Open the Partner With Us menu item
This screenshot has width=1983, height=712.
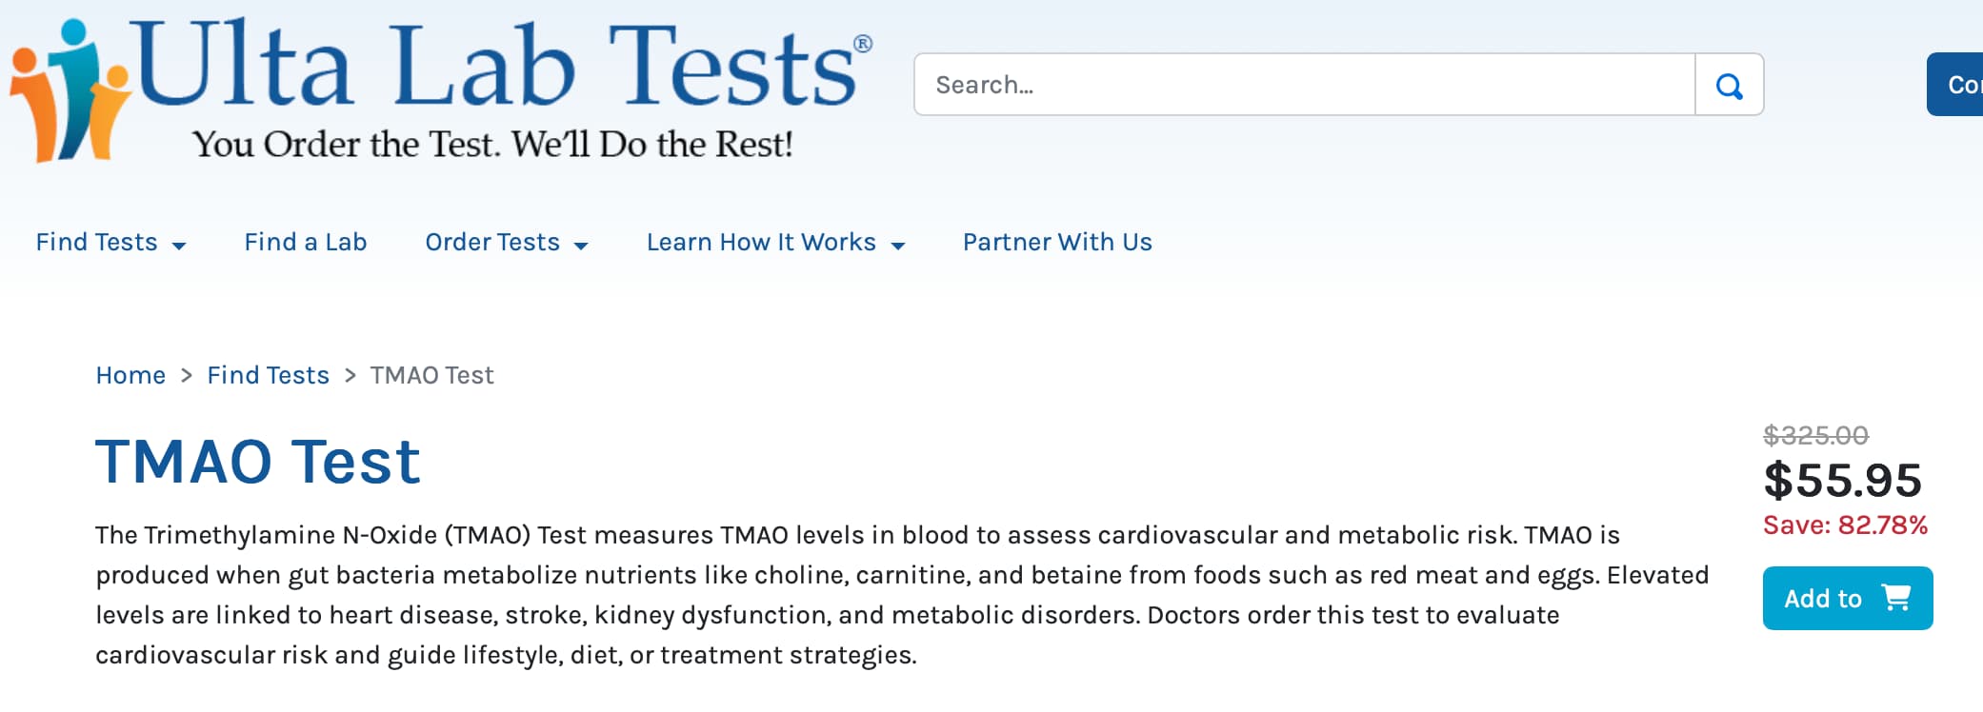(1057, 242)
